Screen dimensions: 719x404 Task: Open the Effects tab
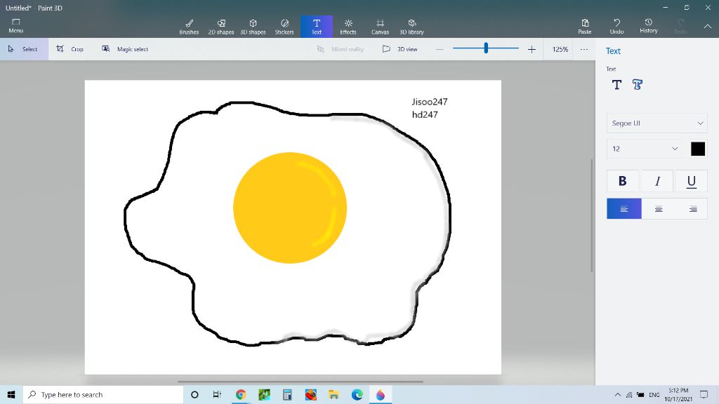coord(348,27)
